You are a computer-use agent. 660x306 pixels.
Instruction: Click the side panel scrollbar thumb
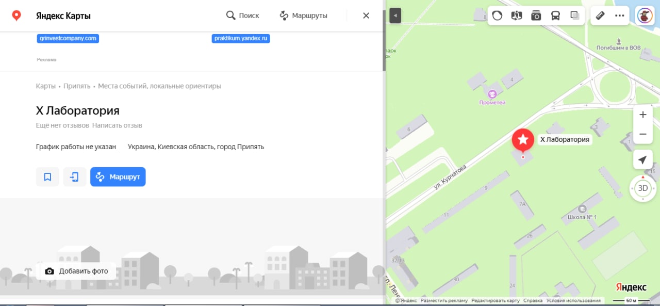(x=384, y=40)
